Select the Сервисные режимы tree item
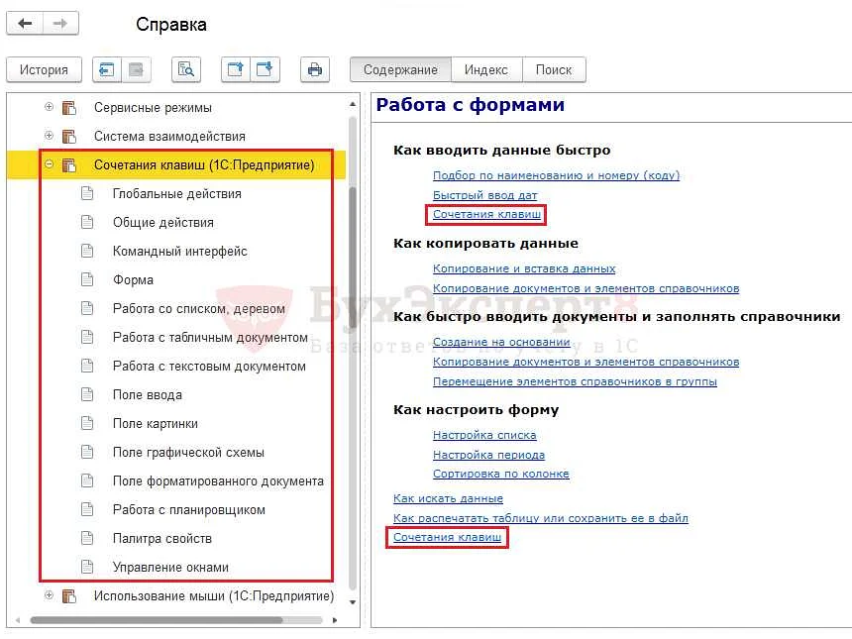Viewport: 852px width, 639px height. point(153,108)
